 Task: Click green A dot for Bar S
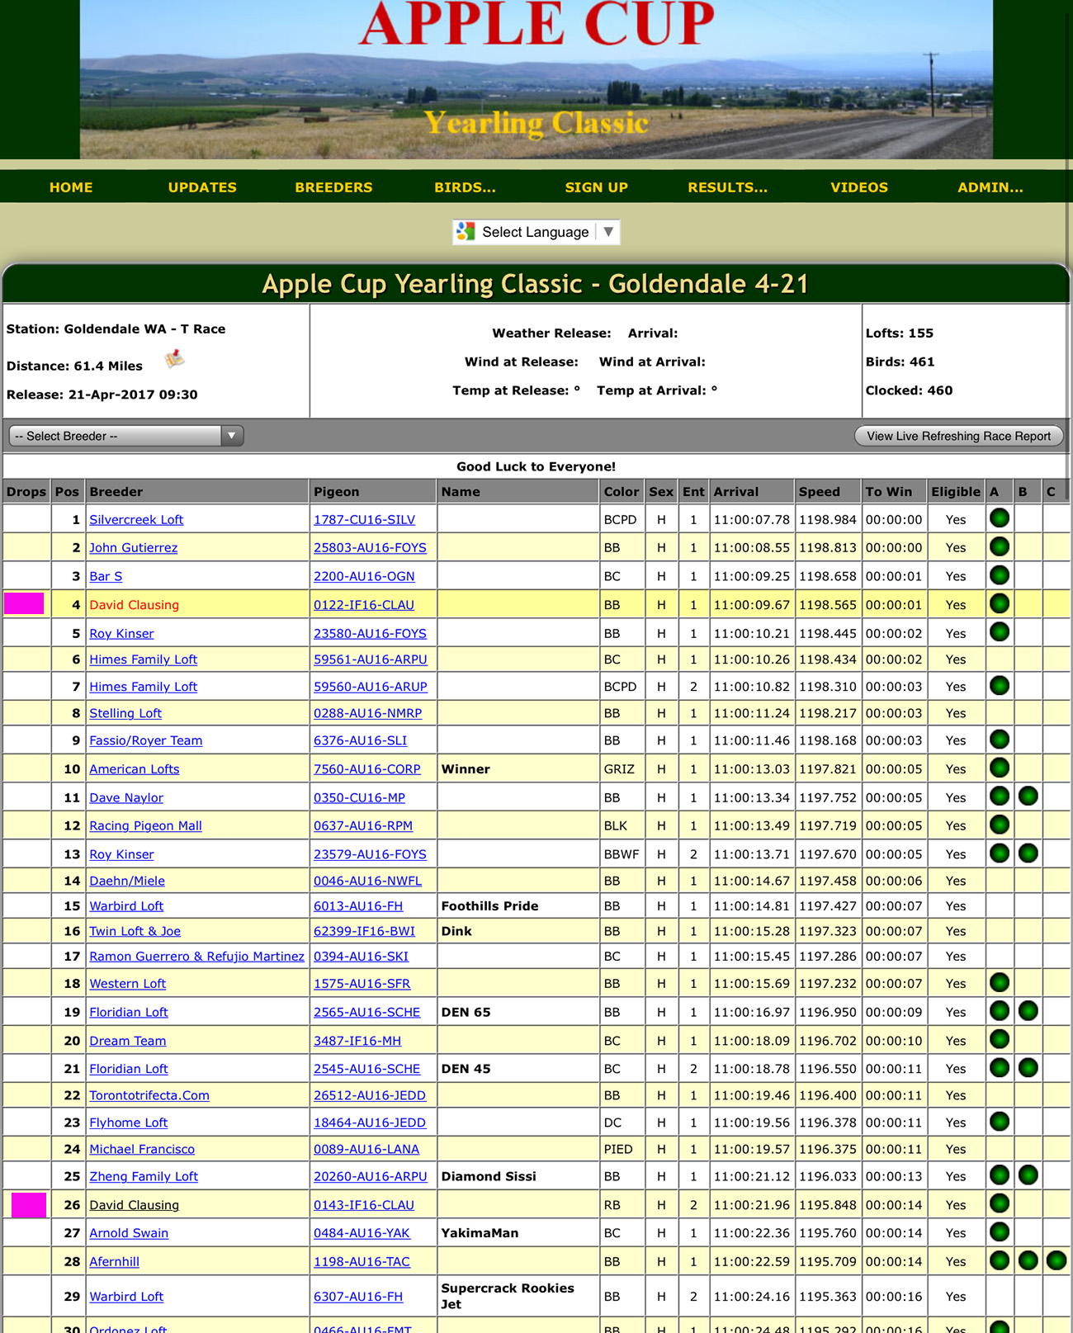click(x=999, y=575)
